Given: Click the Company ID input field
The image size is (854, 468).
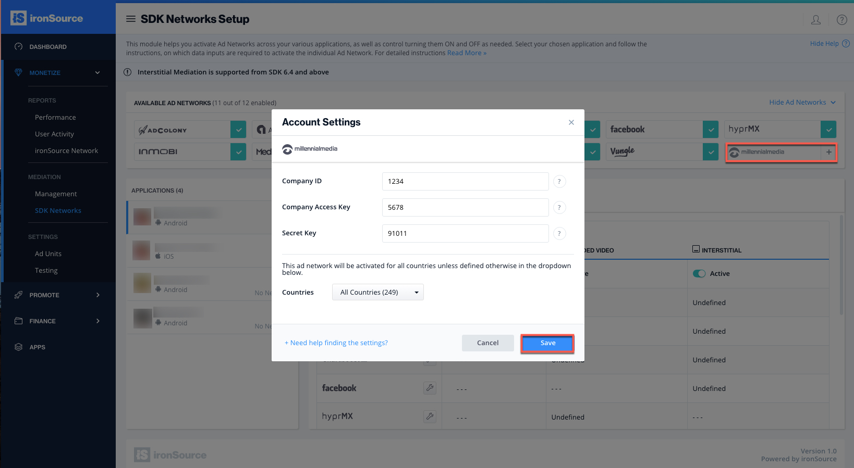Looking at the screenshot, I should click(465, 181).
